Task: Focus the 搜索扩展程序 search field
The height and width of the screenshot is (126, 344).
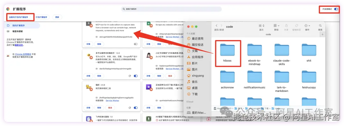Action: [x=171, y=9]
